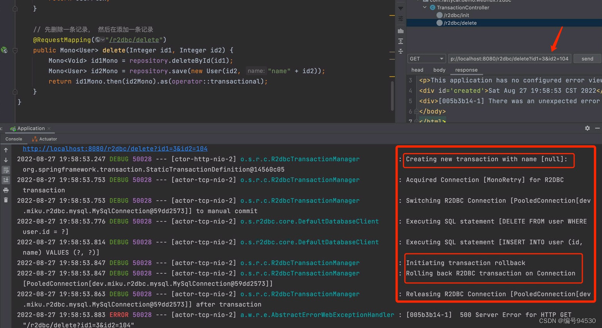Click the request URL input field
This screenshot has height=328, width=602.
[x=509, y=58]
